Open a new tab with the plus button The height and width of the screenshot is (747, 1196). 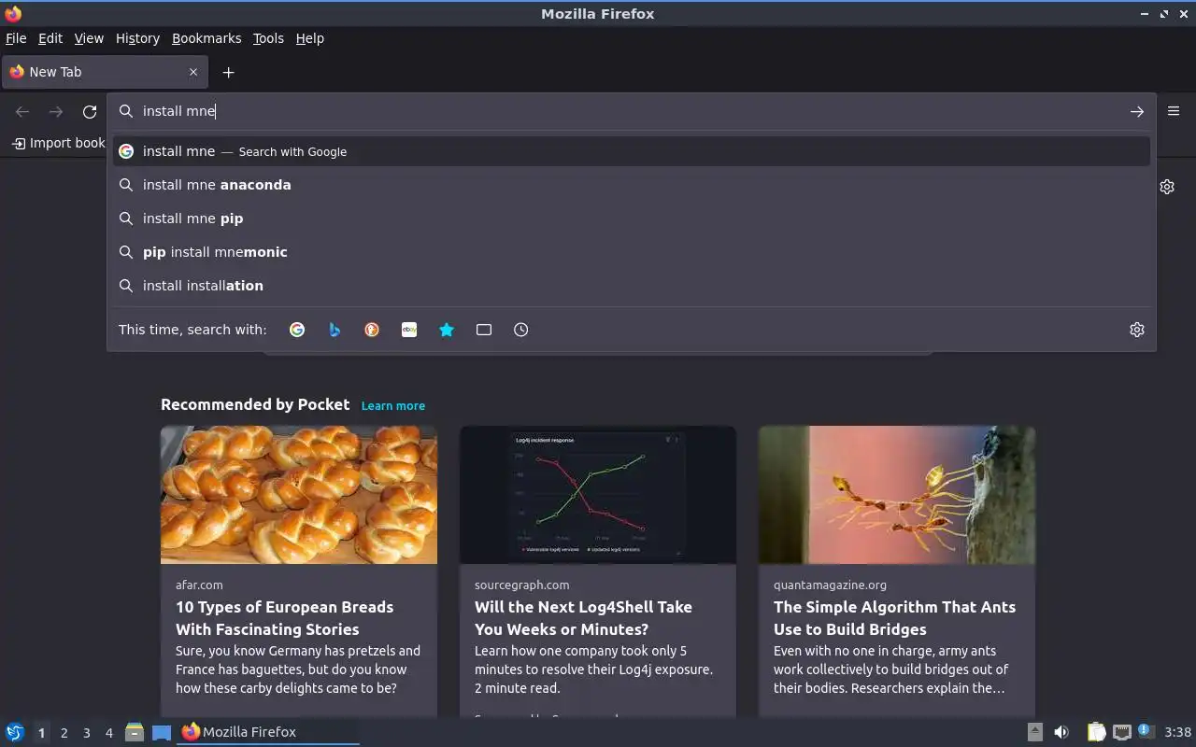pyautogui.click(x=228, y=72)
